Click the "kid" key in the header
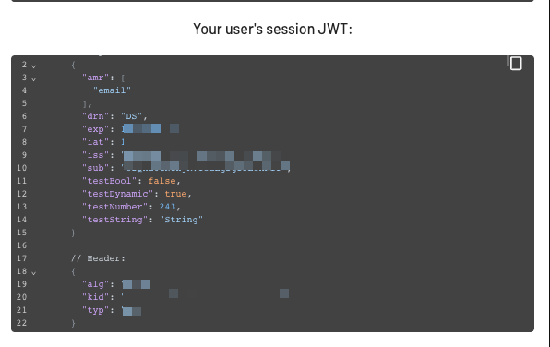Image resolution: width=550 pixels, height=347 pixels. [x=95, y=297]
